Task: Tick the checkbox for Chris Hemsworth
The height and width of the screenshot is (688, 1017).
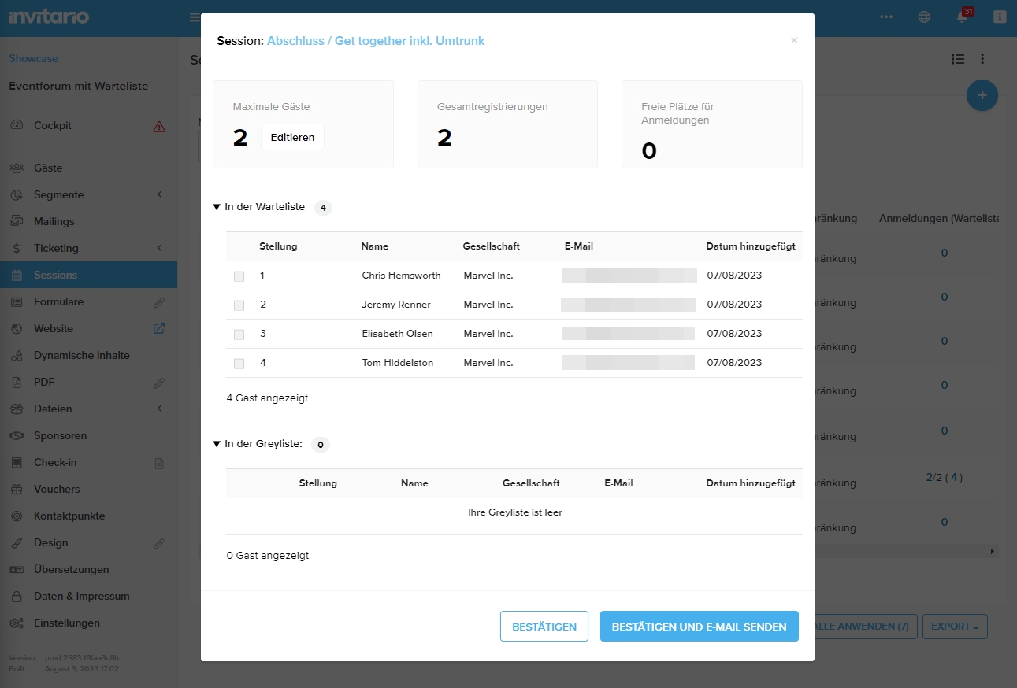Action: point(239,276)
